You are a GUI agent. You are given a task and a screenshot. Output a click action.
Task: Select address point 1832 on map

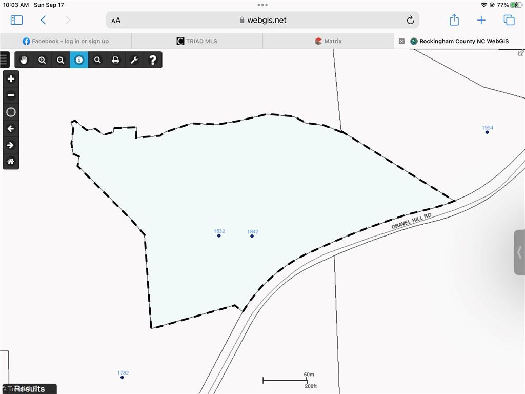click(x=219, y=235)
